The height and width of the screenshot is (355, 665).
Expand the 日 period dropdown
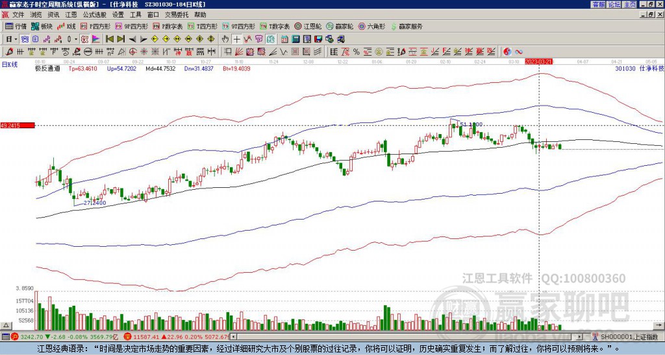pyautogui.click(x=16, y=40)
